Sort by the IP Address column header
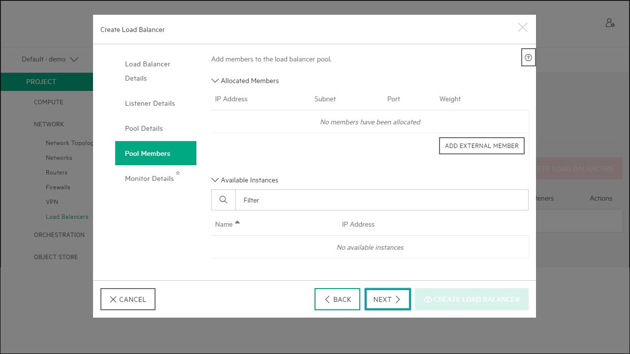Image resolution: width=630 pixels, height=354 pixels. pos(358,224)
